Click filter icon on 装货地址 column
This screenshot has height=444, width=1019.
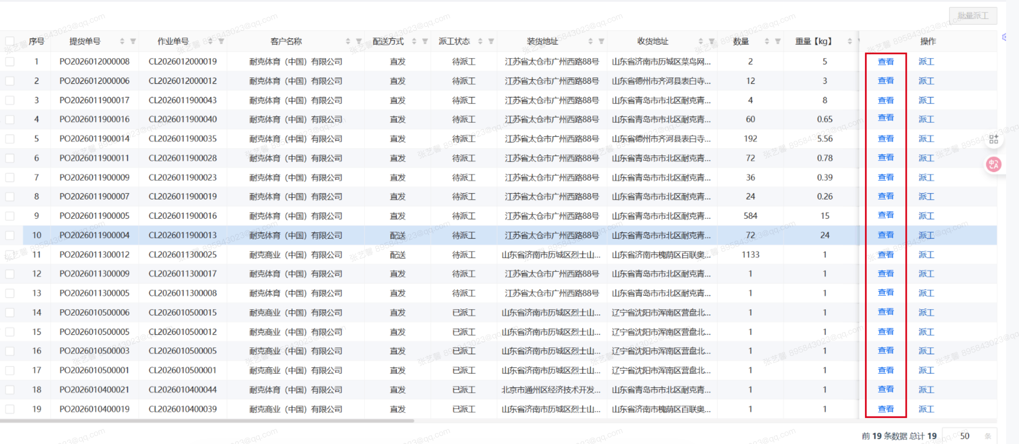pos(601,41)
